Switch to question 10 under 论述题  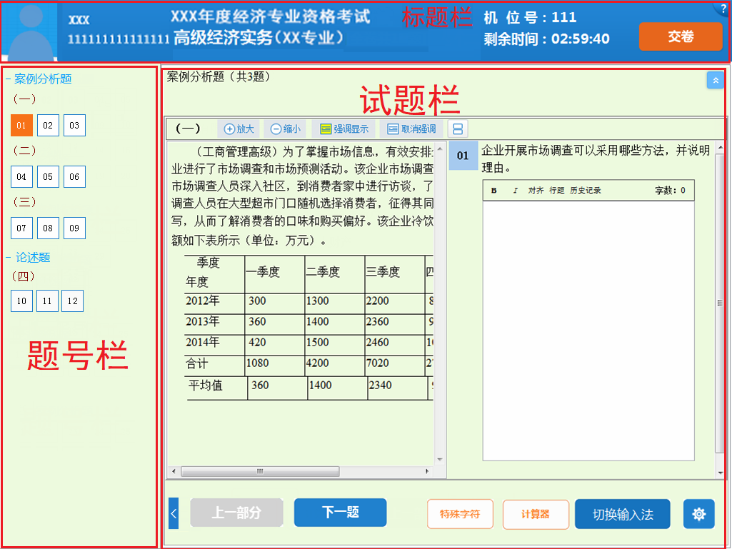[21, 301]
